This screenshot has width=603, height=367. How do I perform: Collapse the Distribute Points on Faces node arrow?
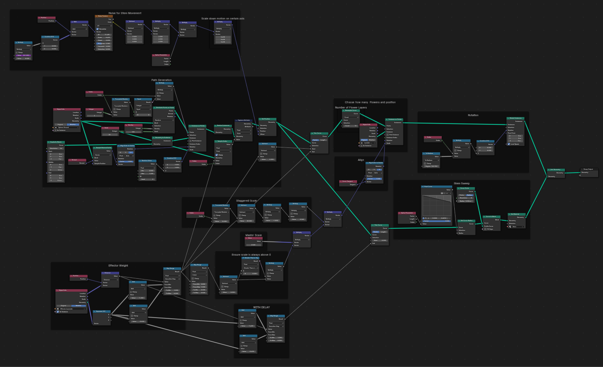(x=155, y=108)
